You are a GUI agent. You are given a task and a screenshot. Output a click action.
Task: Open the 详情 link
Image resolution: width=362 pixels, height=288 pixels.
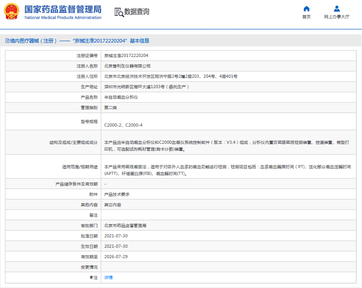[108, 278]
